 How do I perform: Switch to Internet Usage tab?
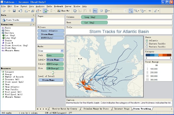tap(122, 109)
